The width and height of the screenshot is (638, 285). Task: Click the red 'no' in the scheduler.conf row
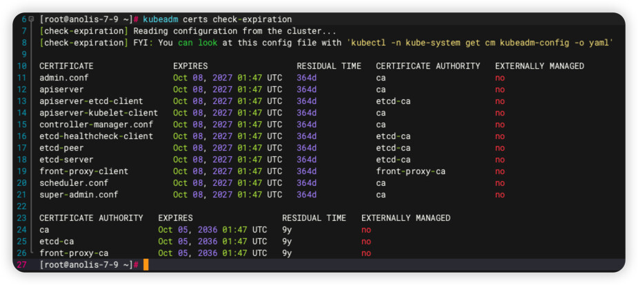[x=500, y=183]
